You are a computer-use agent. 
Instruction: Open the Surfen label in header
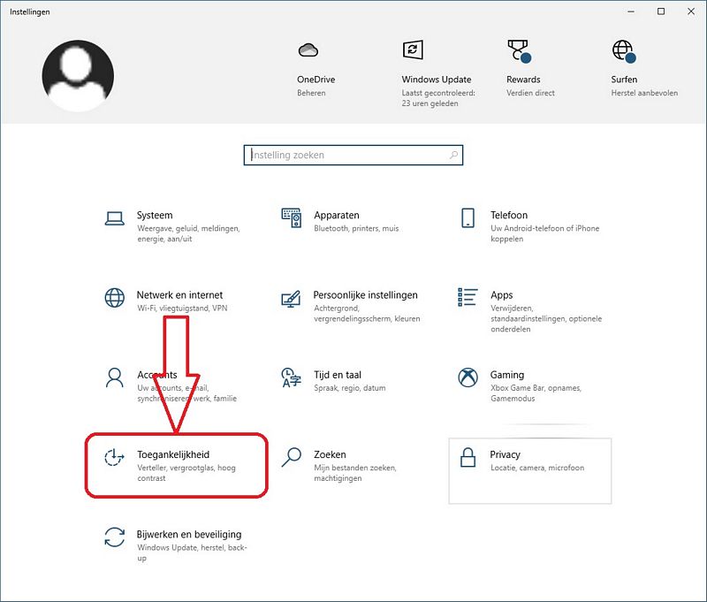coord(624,80)
